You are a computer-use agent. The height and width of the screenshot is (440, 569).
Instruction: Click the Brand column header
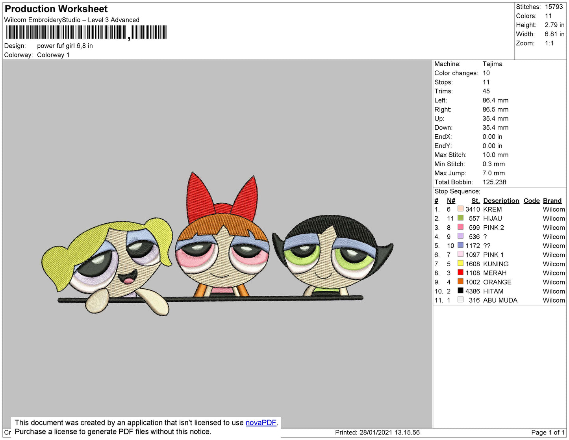click(x=552, y=201)
